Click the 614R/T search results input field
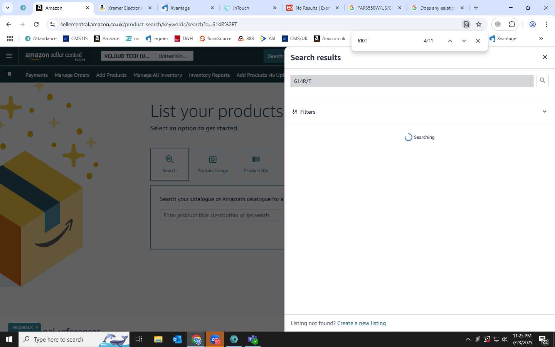 click(412, 81)
